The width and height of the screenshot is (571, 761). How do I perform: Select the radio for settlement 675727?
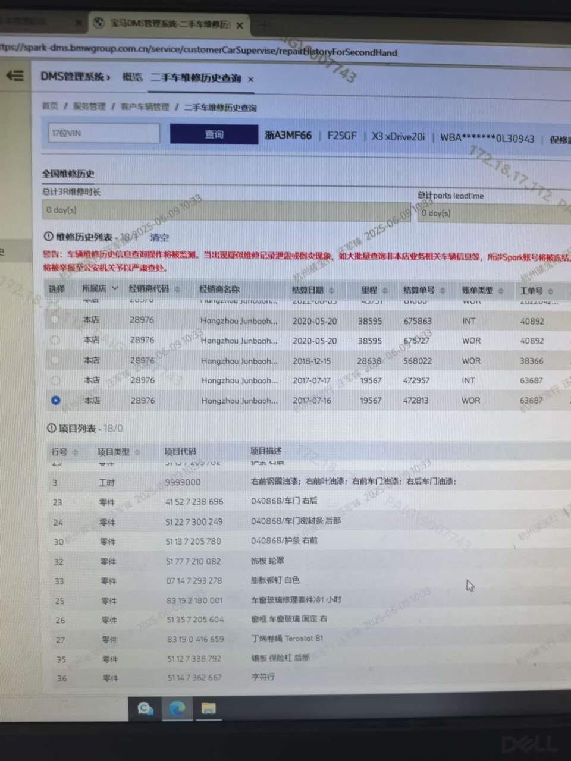tap(55, 340)
